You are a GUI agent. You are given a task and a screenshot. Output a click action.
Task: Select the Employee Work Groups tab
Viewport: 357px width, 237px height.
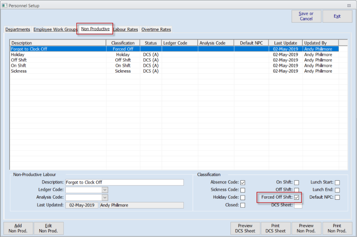point(56,30)
